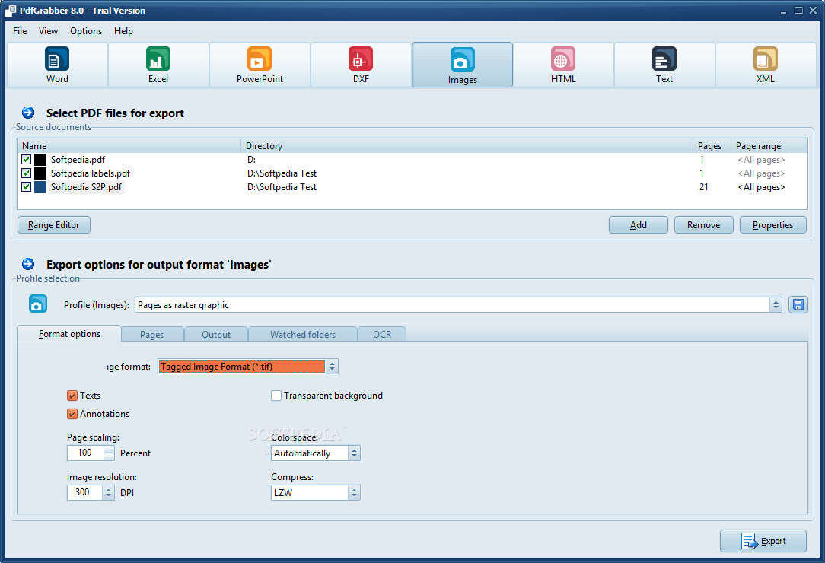Click the blue arrow beside Export options heading
825x563 pixels.
click(28, 264)
